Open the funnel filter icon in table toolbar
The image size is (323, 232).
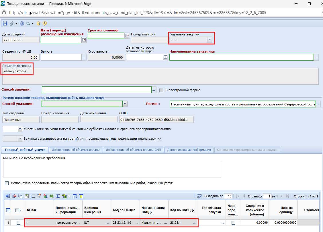point(39,196)
